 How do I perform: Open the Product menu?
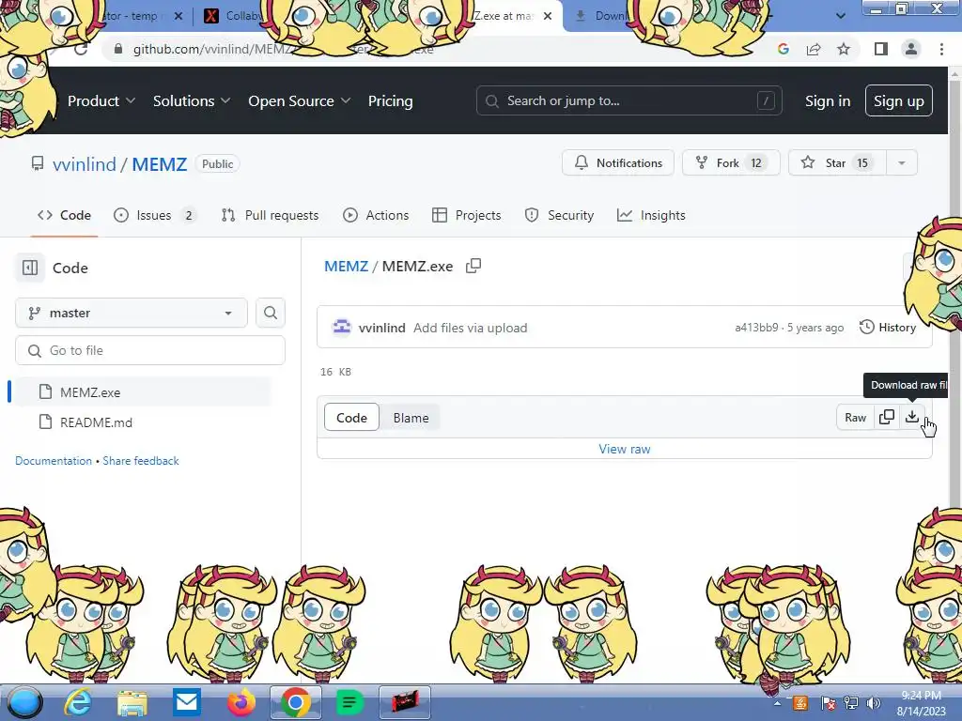coord(101,101)
